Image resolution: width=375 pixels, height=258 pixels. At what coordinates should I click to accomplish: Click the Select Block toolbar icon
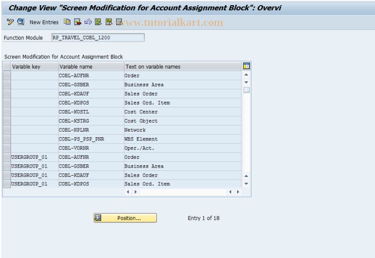[x=109, y=22]
